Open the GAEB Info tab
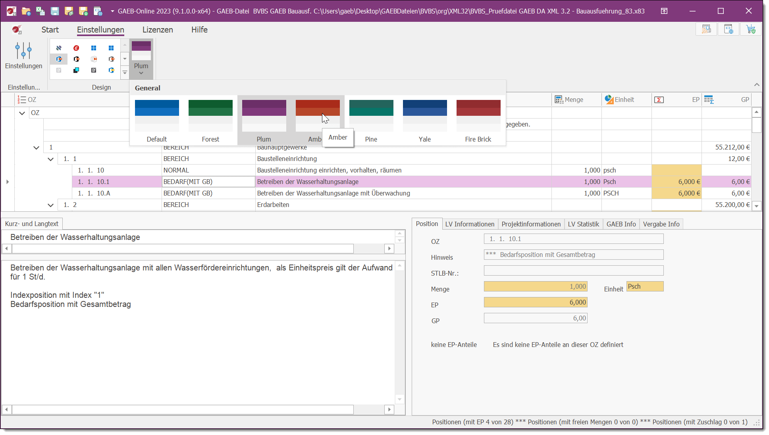The width and height of the screenshot is (769, 435). coord(621,224)
